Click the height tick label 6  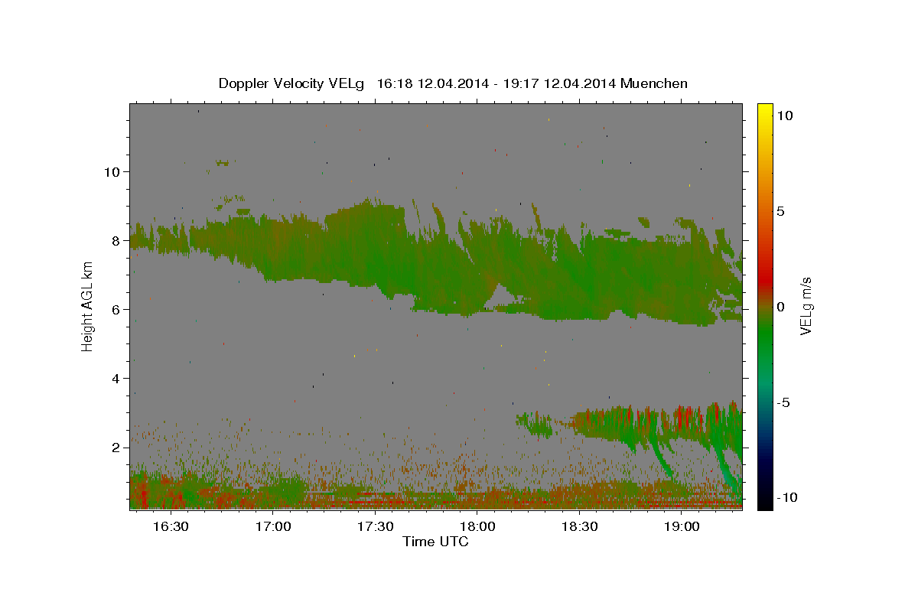point(115,309)
